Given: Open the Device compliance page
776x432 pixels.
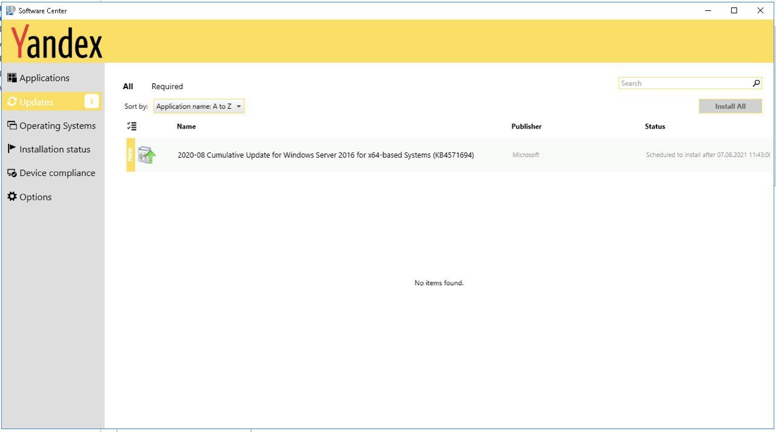Looking at the screenshot, I should [52, 173].
